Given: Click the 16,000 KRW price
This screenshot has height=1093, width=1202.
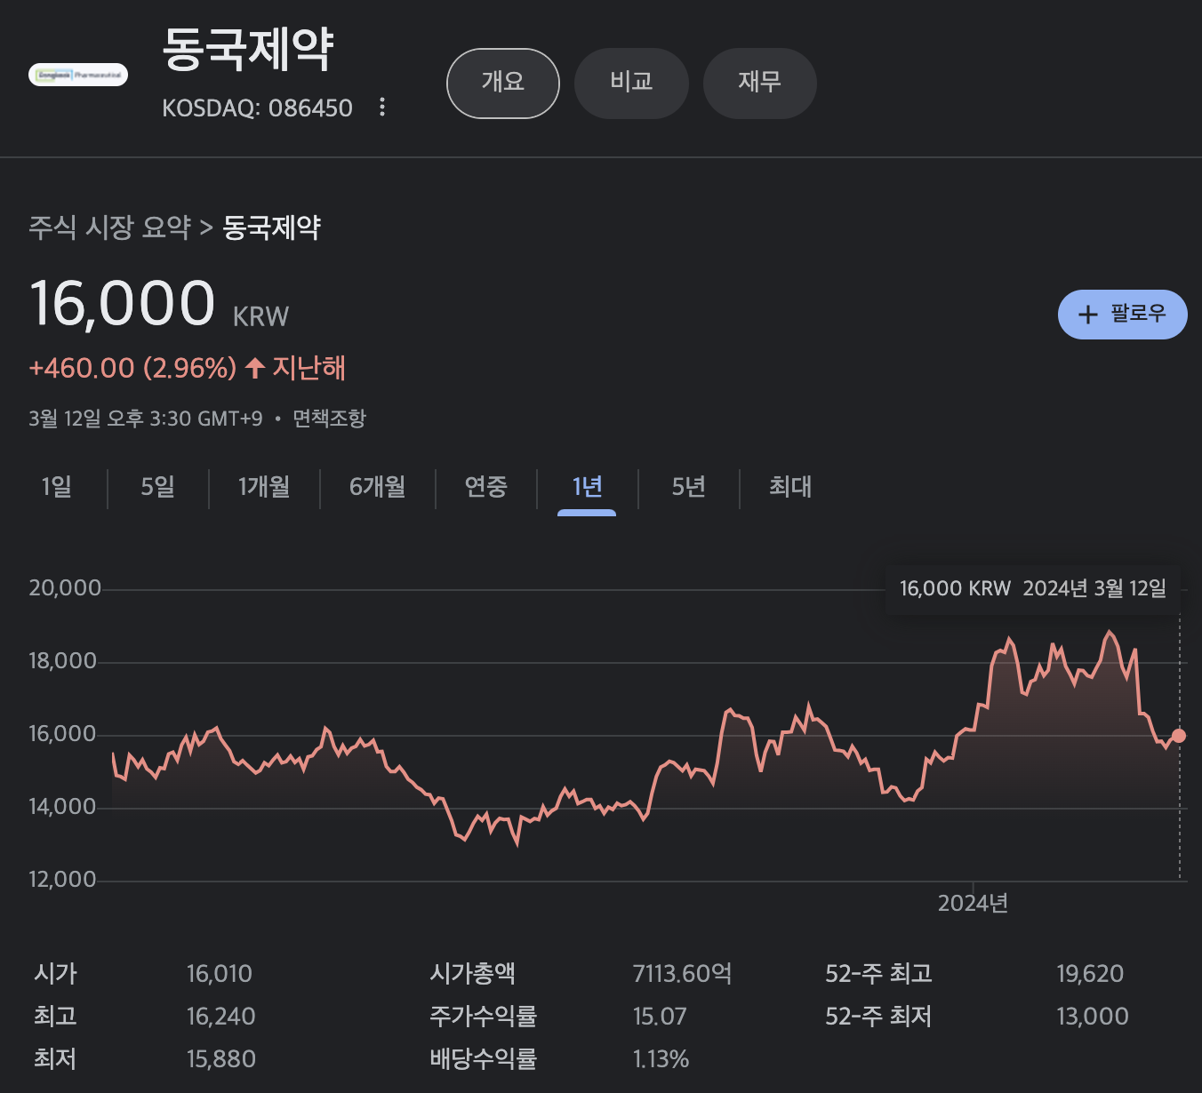Looking at the screenshot, I should (160, 304).
